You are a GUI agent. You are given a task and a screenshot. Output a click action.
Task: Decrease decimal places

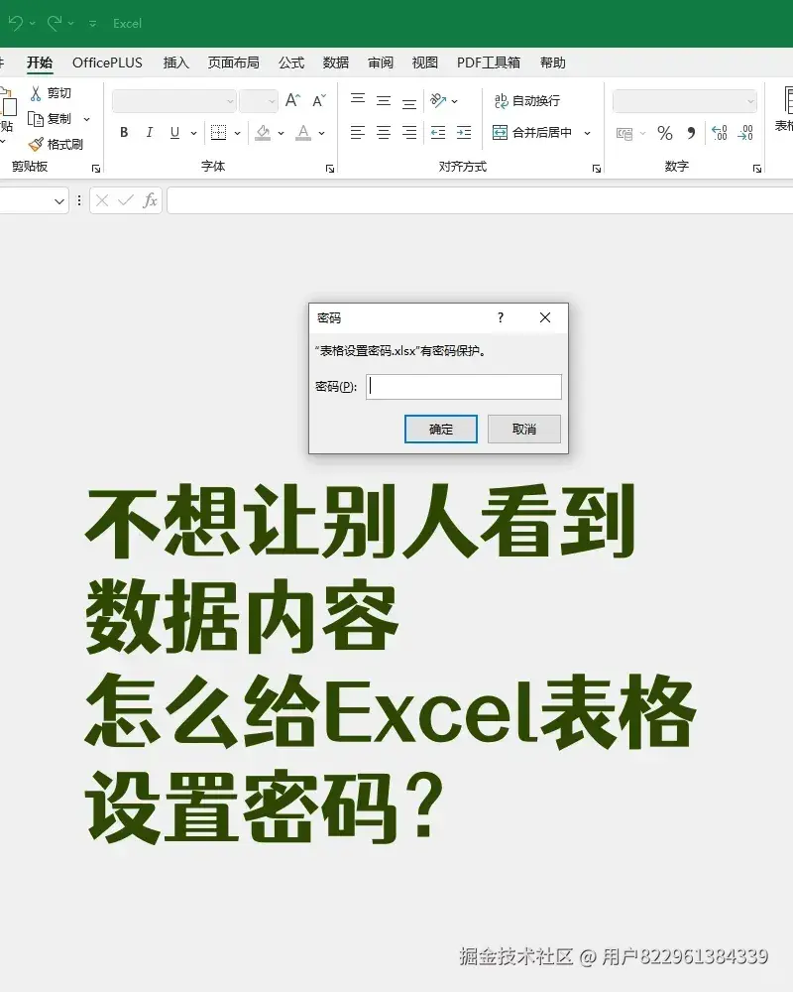coord(745,133)
